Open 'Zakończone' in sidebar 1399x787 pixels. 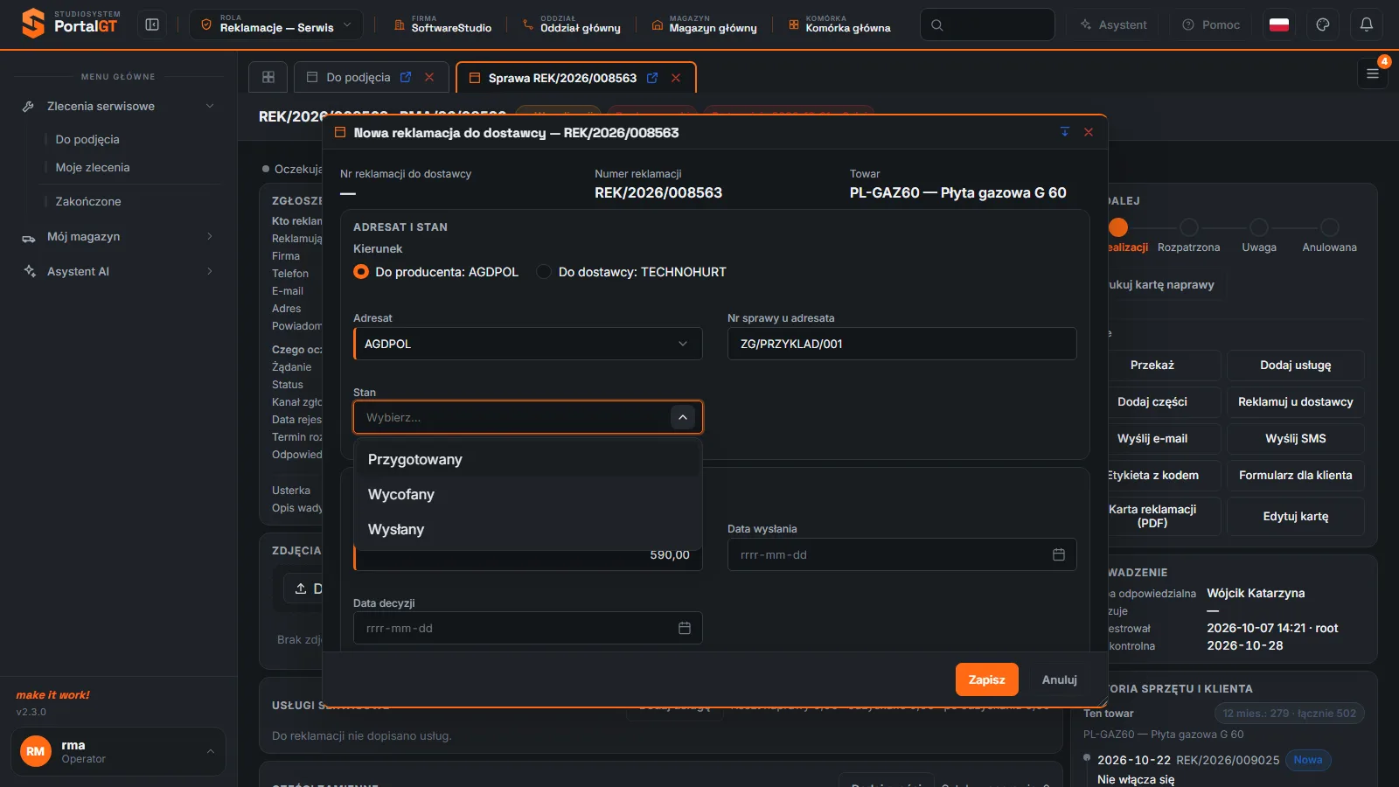[x=88, y=202]
